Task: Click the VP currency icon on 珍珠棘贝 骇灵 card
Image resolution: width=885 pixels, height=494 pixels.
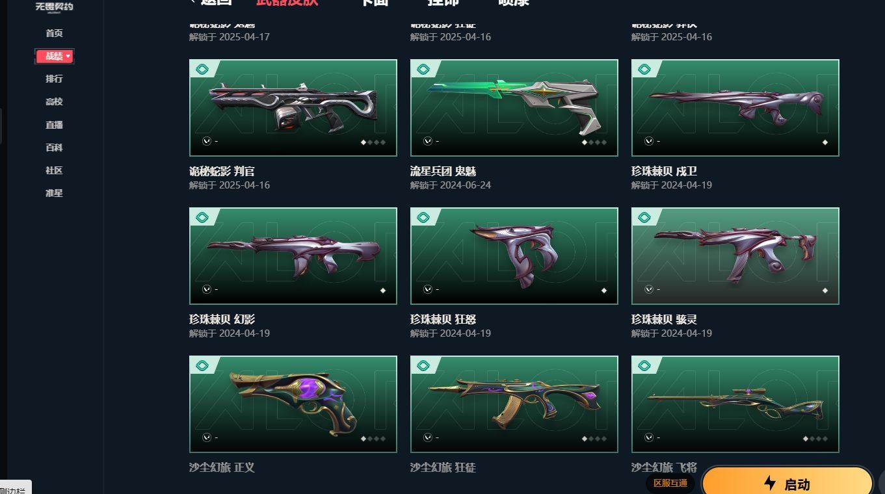Action: pos(649,289)
